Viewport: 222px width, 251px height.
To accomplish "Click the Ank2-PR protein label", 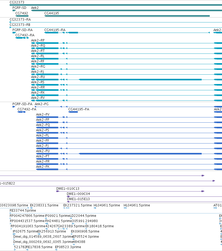I will click(x=43, y=162).
